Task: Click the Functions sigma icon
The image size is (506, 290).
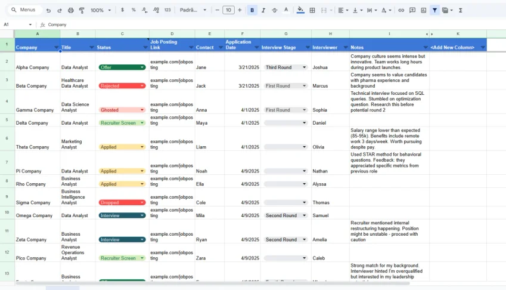Action: point(461,10)
